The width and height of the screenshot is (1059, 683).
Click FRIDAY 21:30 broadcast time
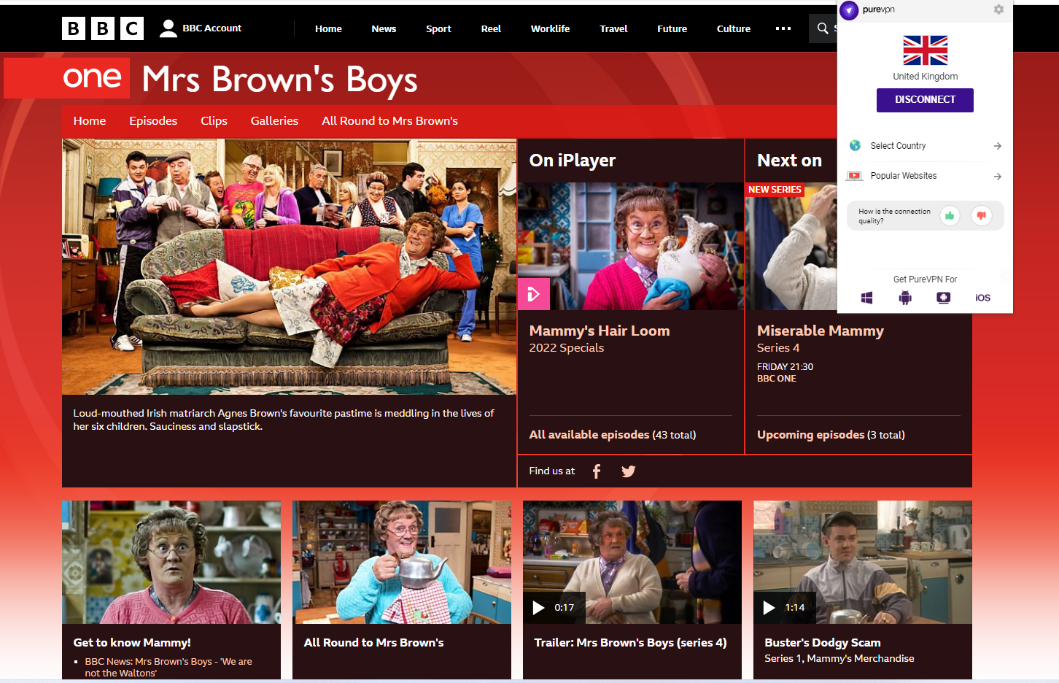coord(785,367)
